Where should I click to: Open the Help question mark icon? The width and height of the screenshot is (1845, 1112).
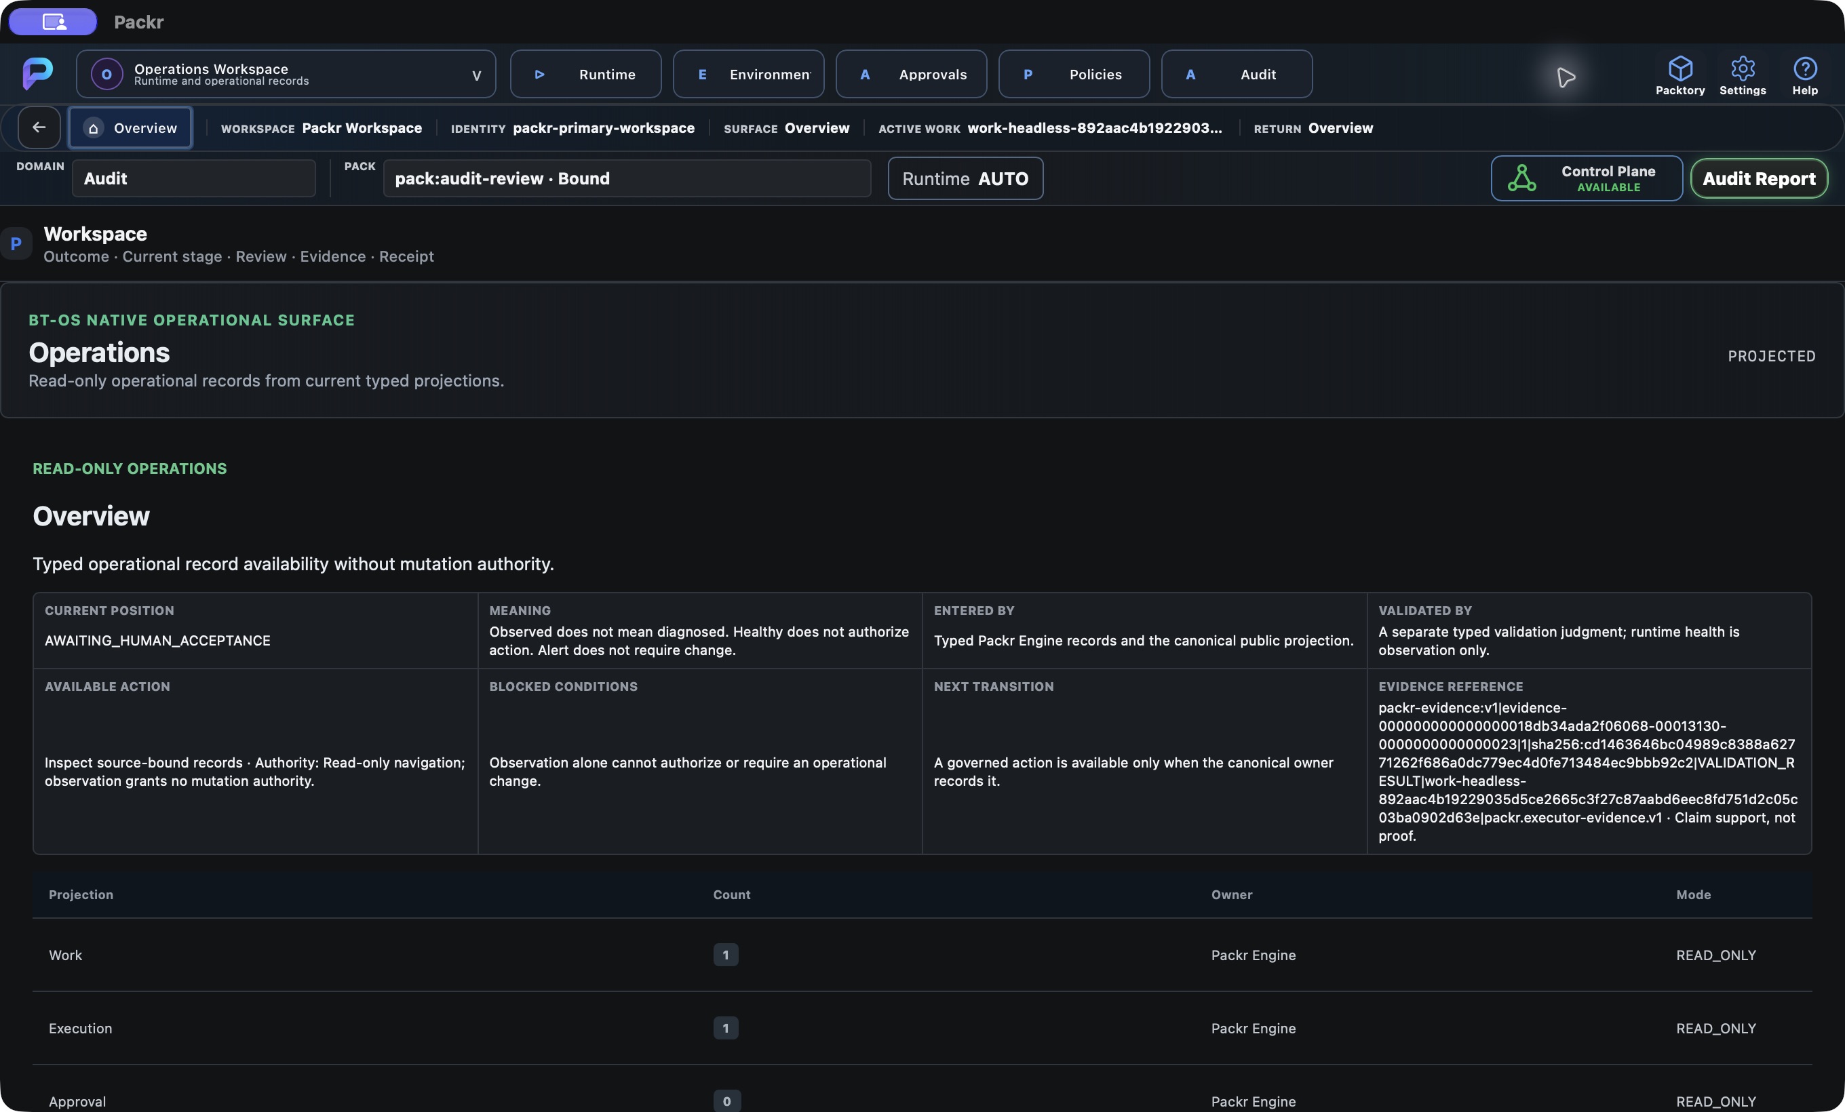[1804, 69]
